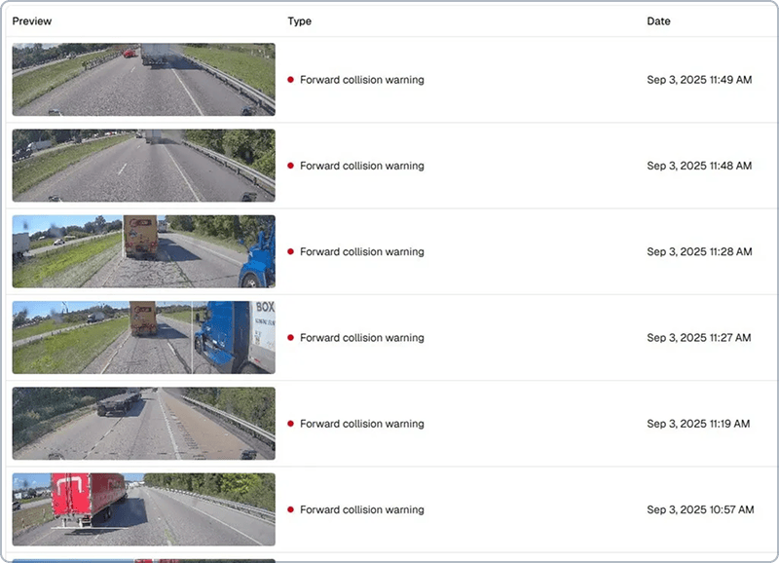Open the preview thumbnail for the 11:49 AM event
This screenshot has width=779, height=563.
click(143, 79)
